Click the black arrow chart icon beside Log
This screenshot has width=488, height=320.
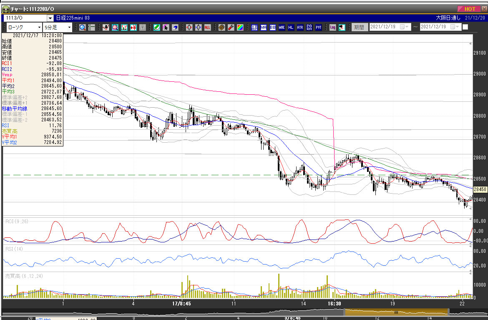(x=342, y=28)
